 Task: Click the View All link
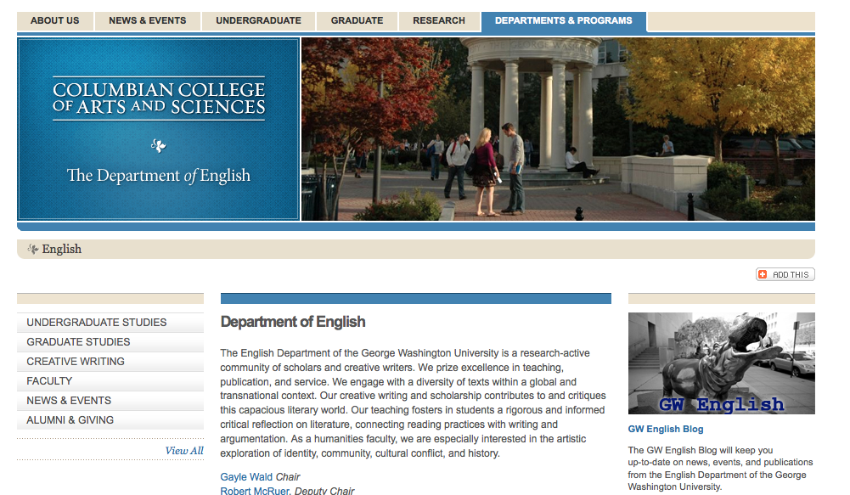click(x=184, y=451)
